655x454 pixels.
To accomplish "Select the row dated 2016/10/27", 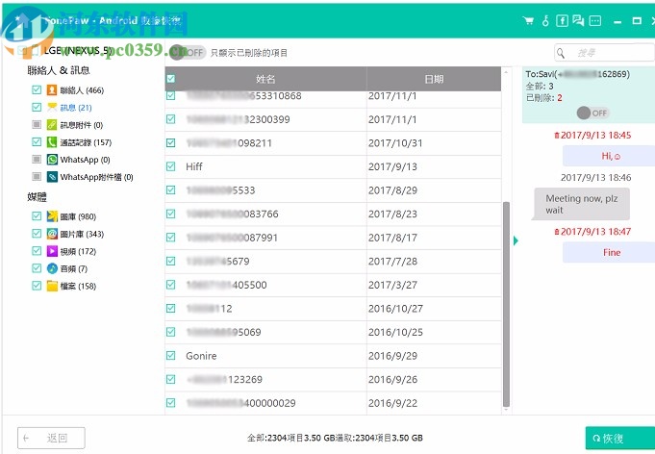I will coord(333,309).
